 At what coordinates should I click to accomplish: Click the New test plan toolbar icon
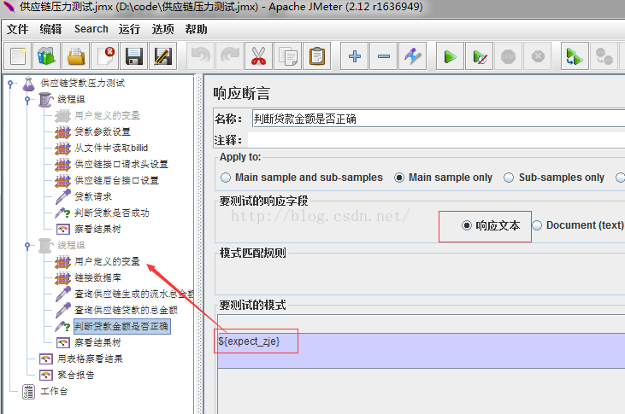tap(18, 56)
